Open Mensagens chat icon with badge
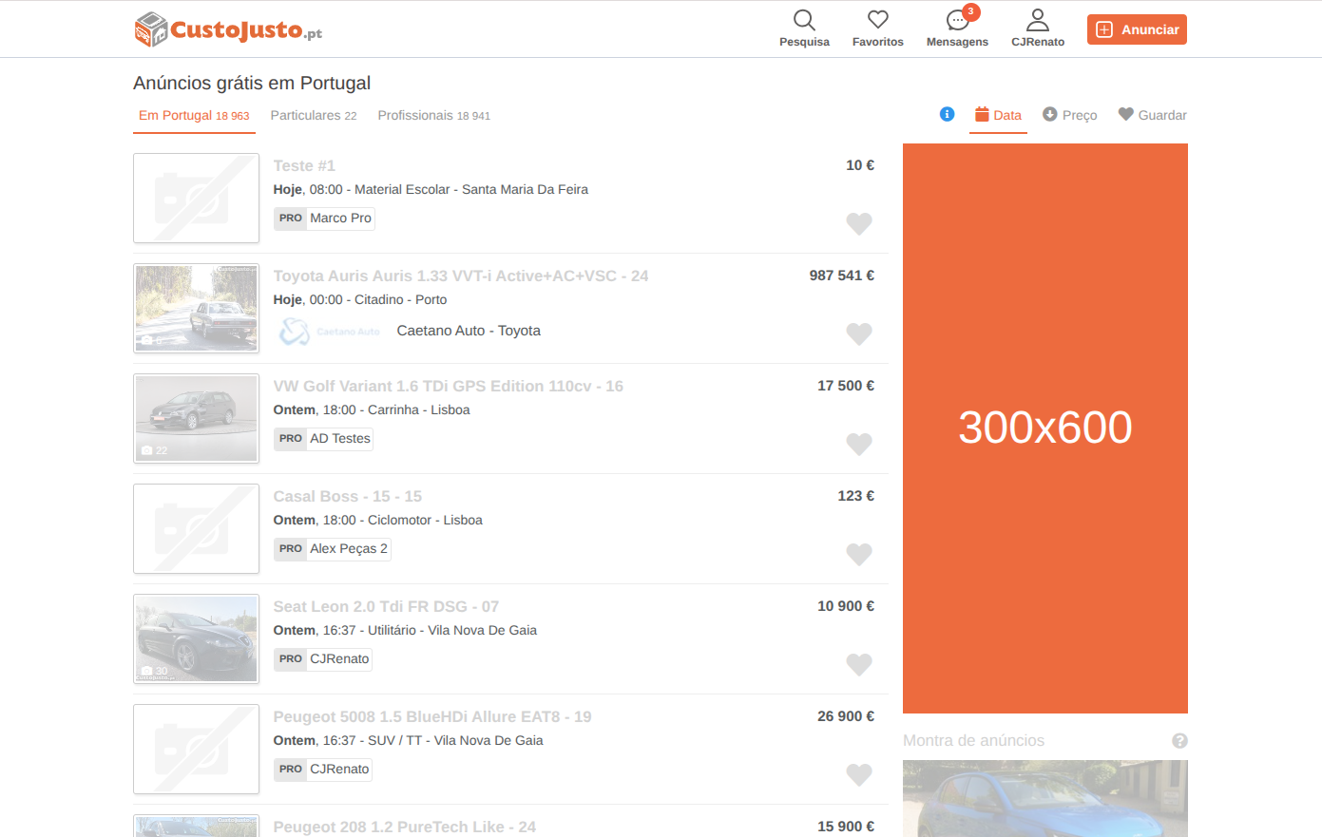The width and height of the screenshot is (1322, 837). pyautogui.click(x=957, y=21)
